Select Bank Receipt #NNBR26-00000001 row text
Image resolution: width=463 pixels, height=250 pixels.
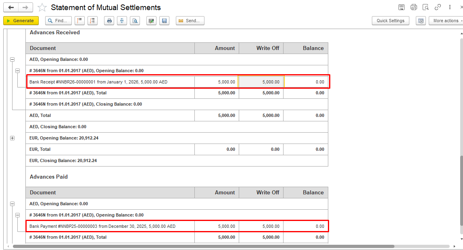point(98,82)
